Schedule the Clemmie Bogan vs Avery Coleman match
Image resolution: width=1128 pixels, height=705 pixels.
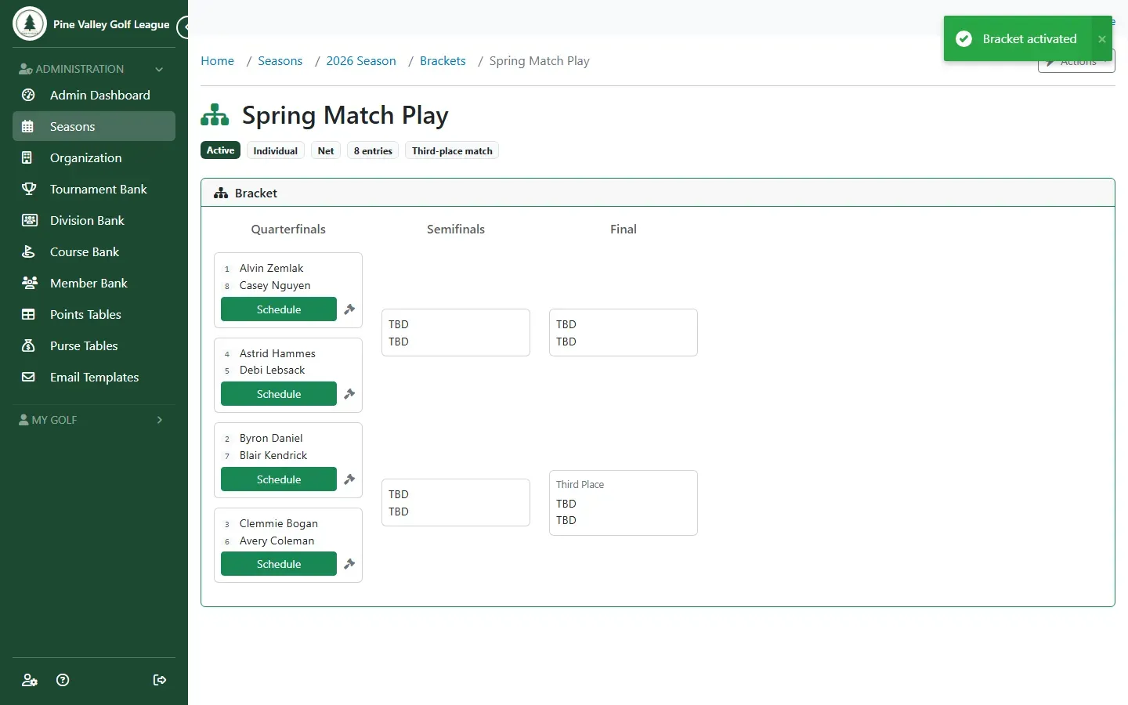coord(279,564)
